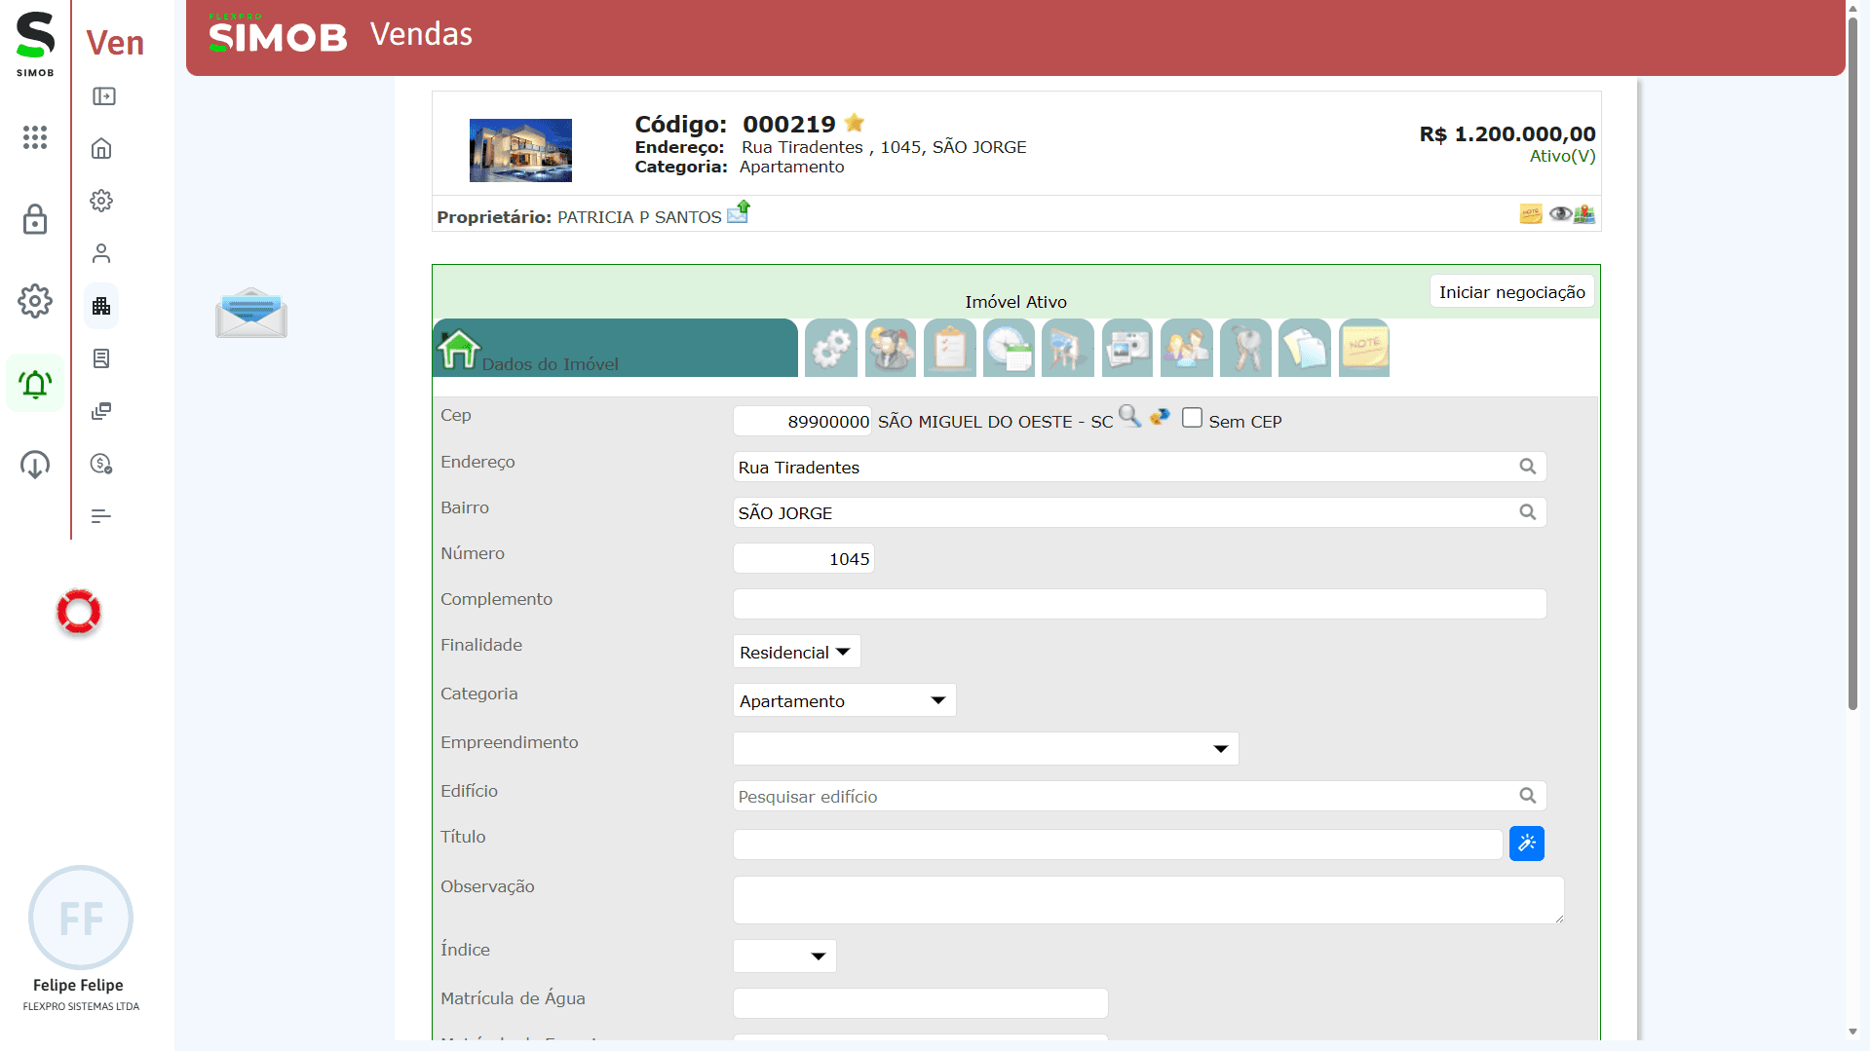
Task: Click the clipboard checklist icon tab
Action: [x=949, y=348]
